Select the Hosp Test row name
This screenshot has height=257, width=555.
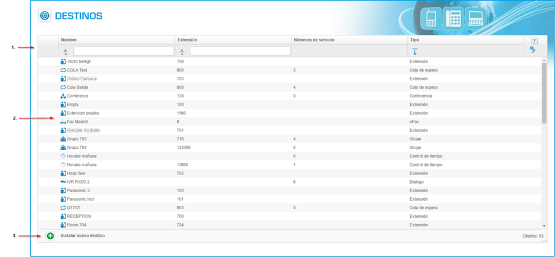point(76,173)
